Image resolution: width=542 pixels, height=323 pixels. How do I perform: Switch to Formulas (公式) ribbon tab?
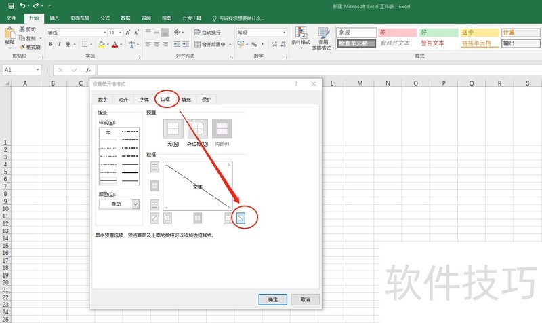point(105,18)
